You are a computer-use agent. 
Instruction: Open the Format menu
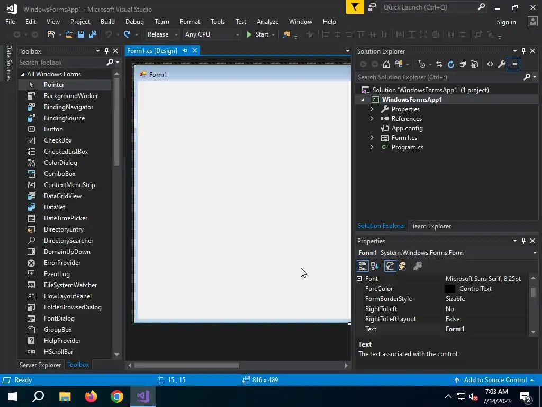190,21
